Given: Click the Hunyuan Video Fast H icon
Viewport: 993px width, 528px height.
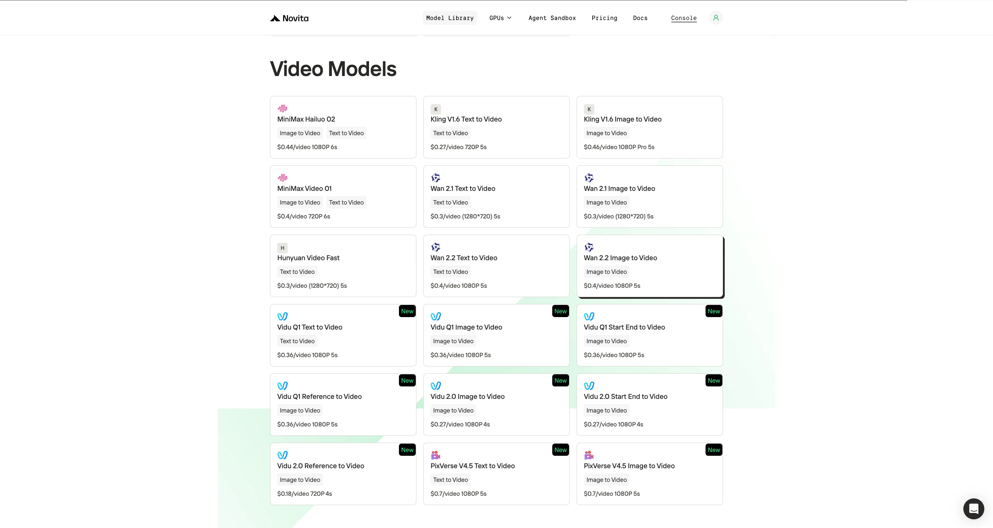Looking at the screenshot, I should click(283, 248).
